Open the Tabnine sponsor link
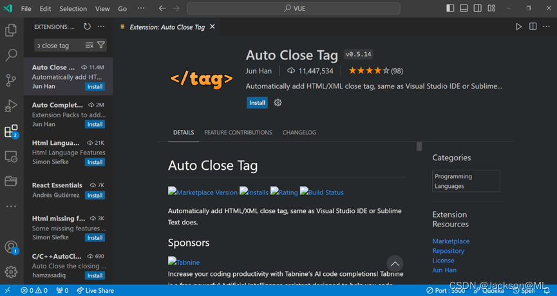The width and height of the screenshot is (557, 296). 184,262
